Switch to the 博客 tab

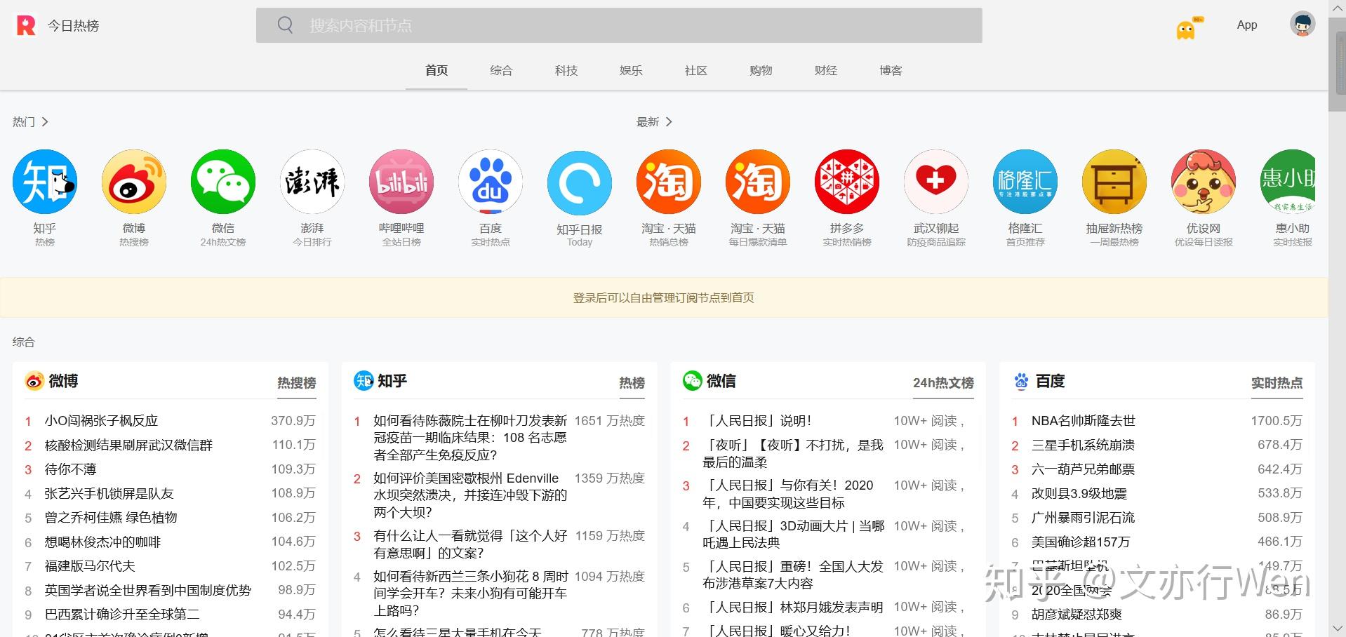tap(891, 70)
